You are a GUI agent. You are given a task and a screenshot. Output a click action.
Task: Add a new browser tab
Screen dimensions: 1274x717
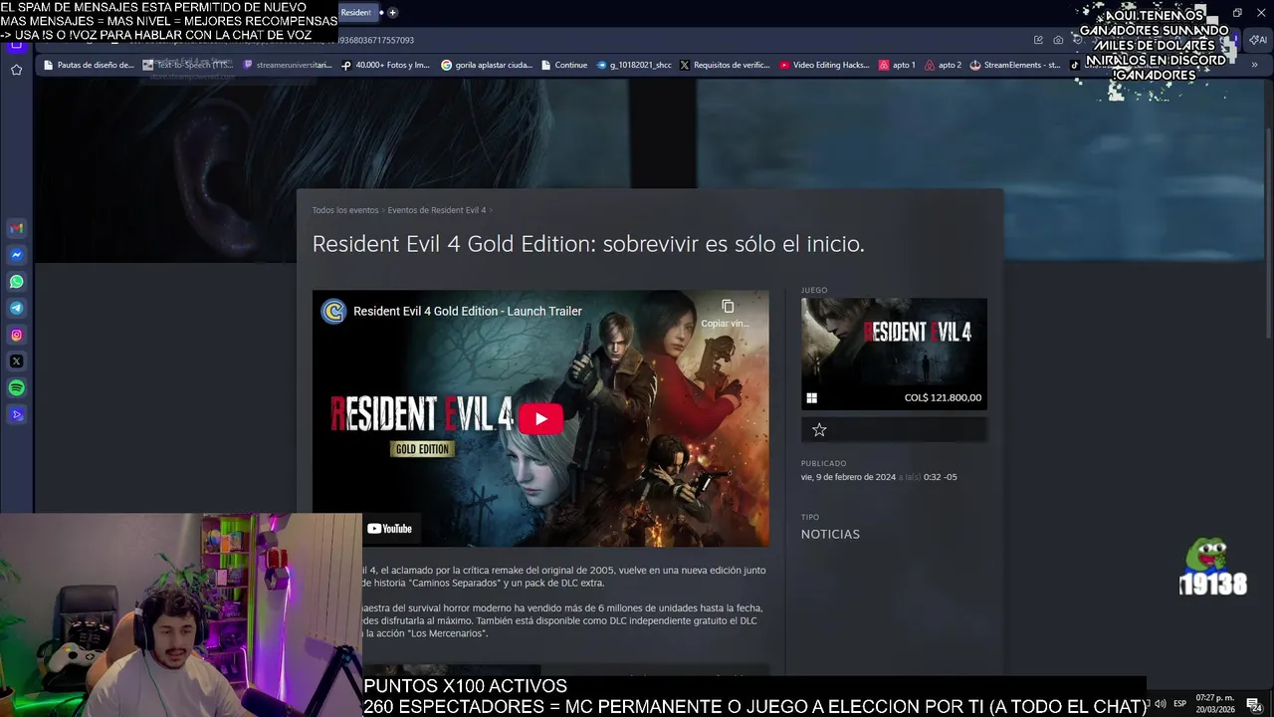click(x=392, y=12)
